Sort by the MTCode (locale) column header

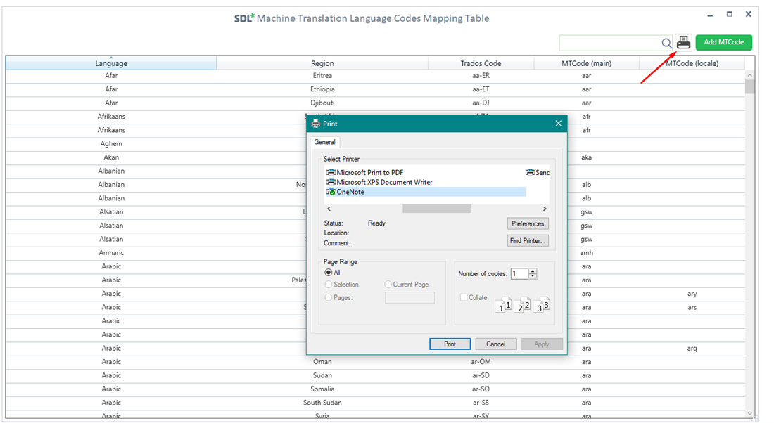coord(692,63)
